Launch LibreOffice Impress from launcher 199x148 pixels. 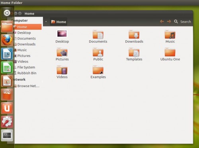coord(7,81)
